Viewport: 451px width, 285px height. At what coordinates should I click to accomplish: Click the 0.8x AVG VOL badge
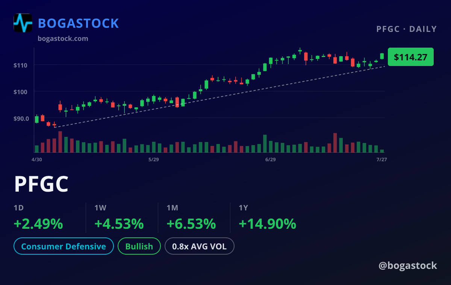(x=200, y=246)
